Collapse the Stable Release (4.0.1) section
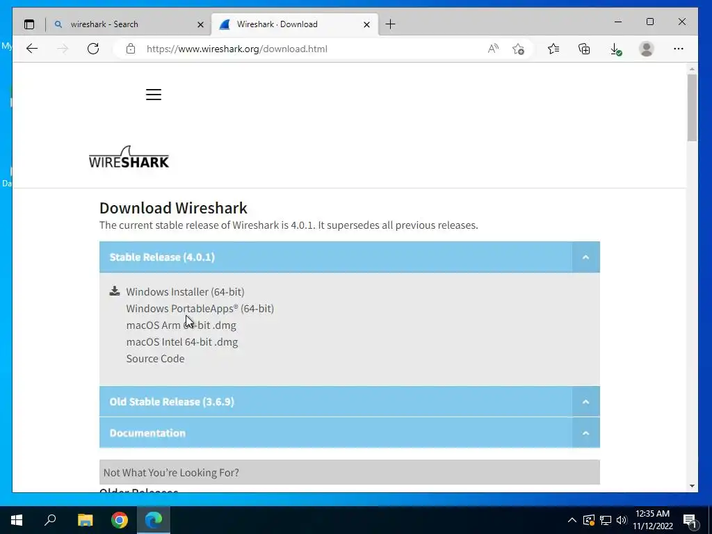The height and width of the screenshot is (534, 712). coord(585,257)
